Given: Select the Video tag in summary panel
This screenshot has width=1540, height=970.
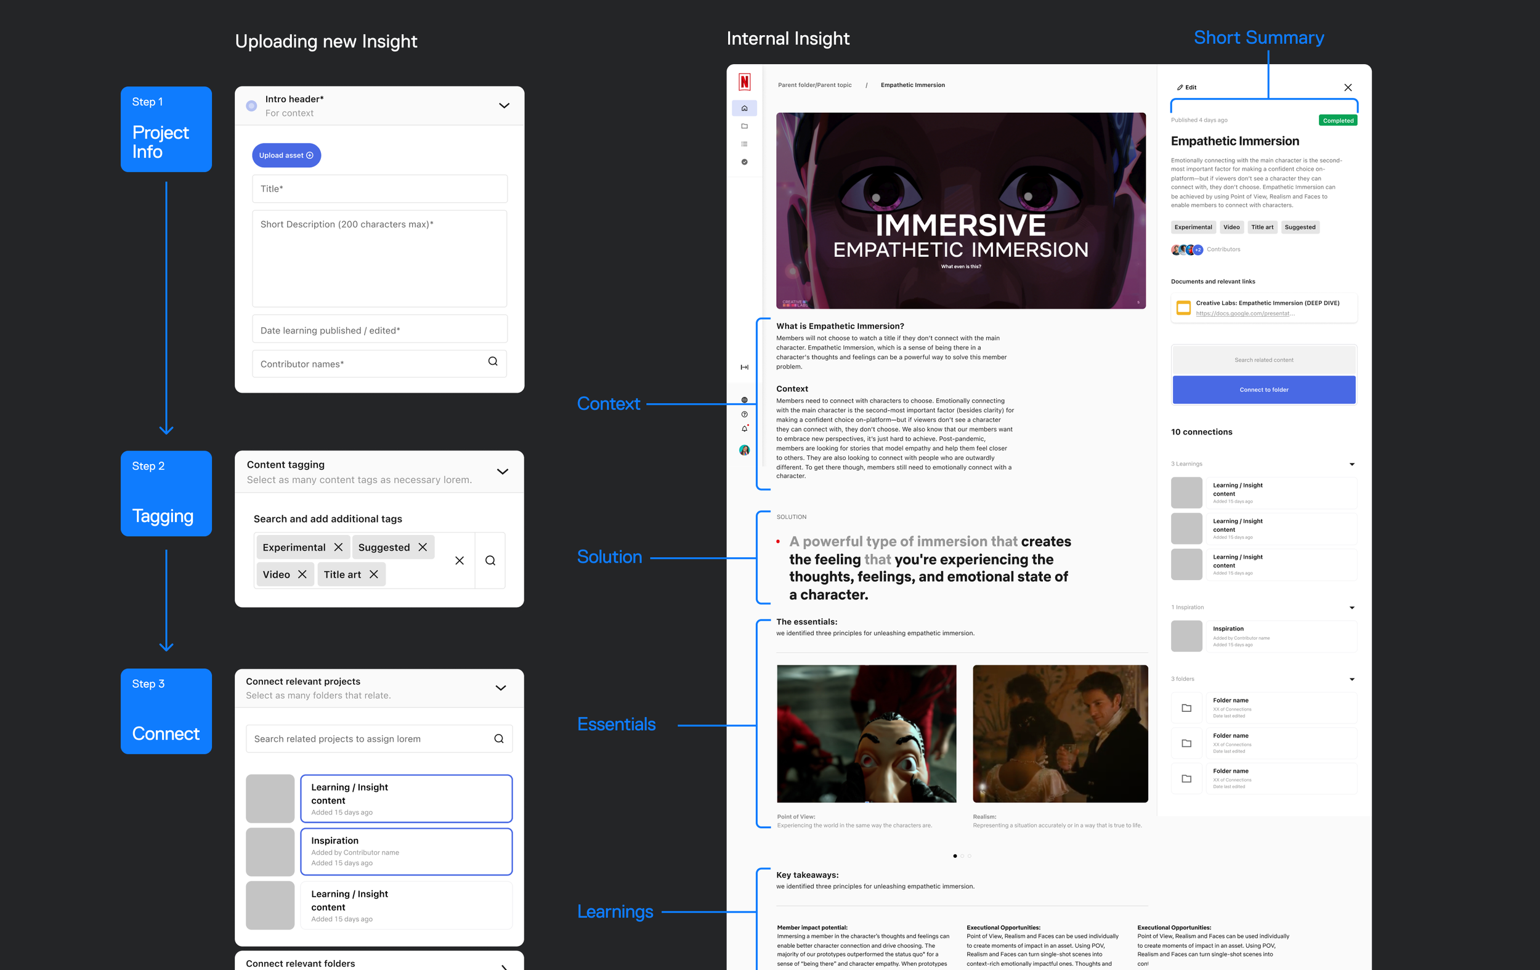Looking at the screenshot, I should pyautogui.click(x=1231, y=227).
